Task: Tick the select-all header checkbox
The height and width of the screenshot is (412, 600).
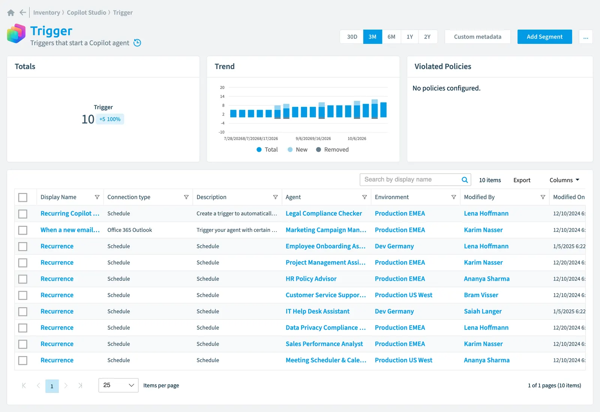Action: 23,197
